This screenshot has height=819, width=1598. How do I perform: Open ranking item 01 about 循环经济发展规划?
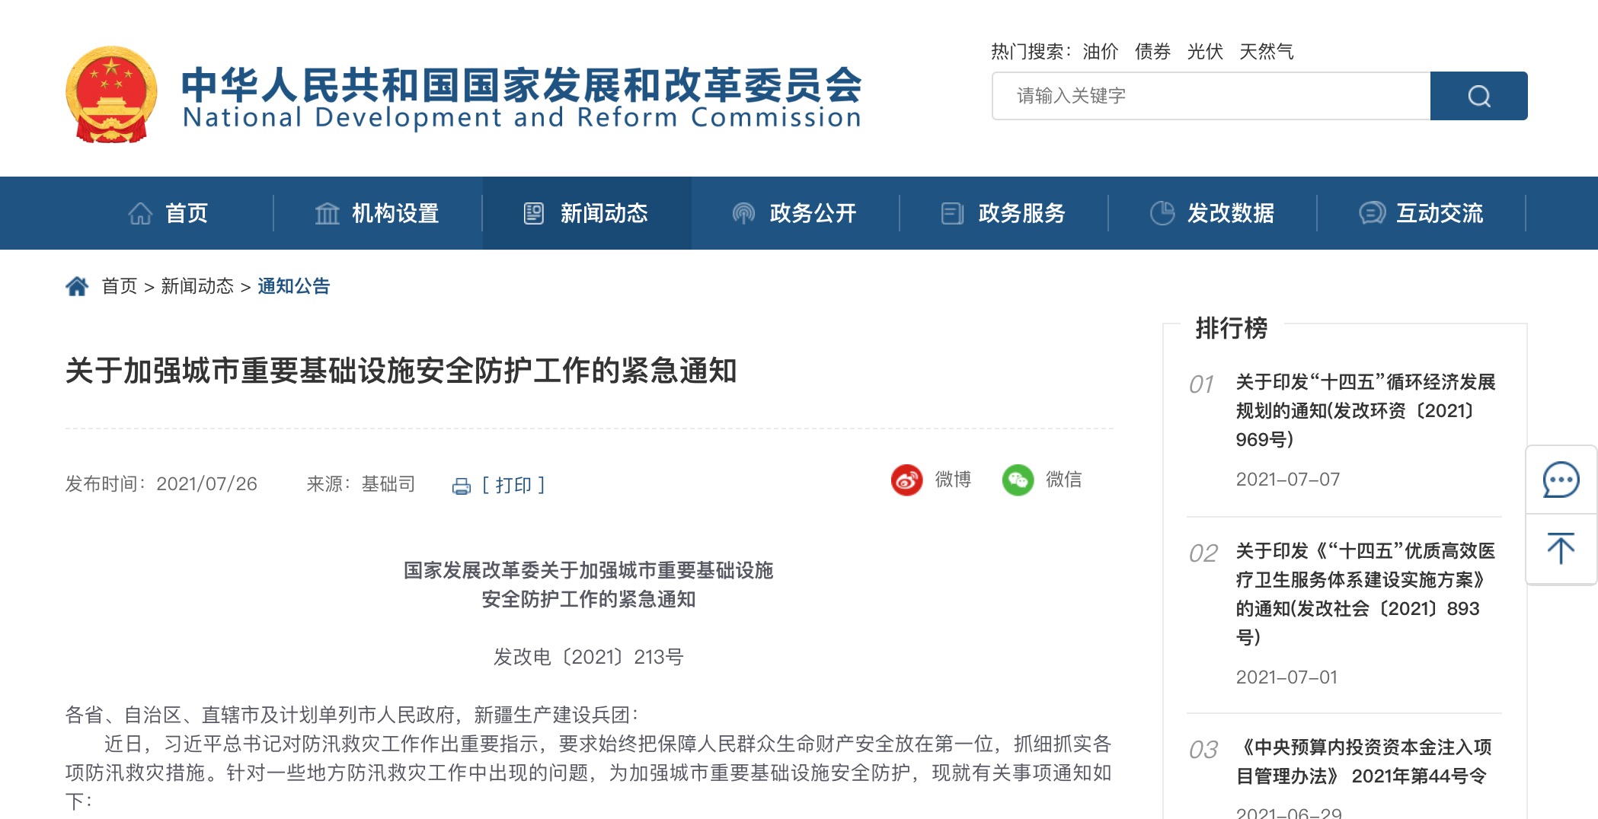coord(1365,410)
